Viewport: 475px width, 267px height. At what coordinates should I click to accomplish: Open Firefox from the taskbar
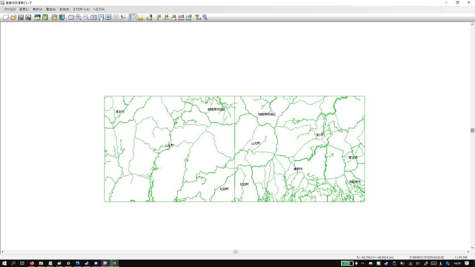click(32, 263)
